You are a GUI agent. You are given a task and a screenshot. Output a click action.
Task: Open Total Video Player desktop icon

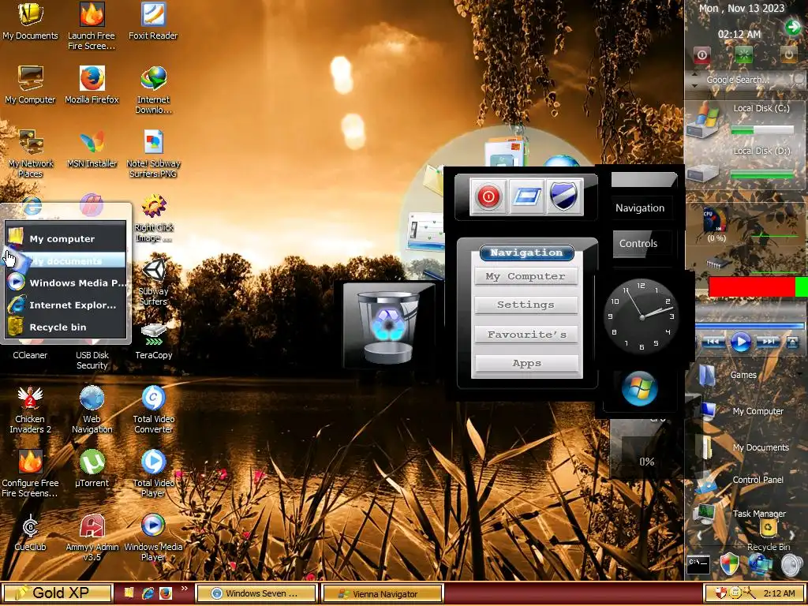tap(154, 473)
